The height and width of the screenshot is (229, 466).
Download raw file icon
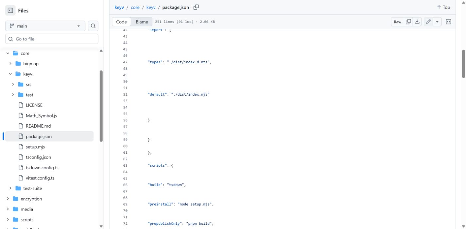(x=417, y=22)
